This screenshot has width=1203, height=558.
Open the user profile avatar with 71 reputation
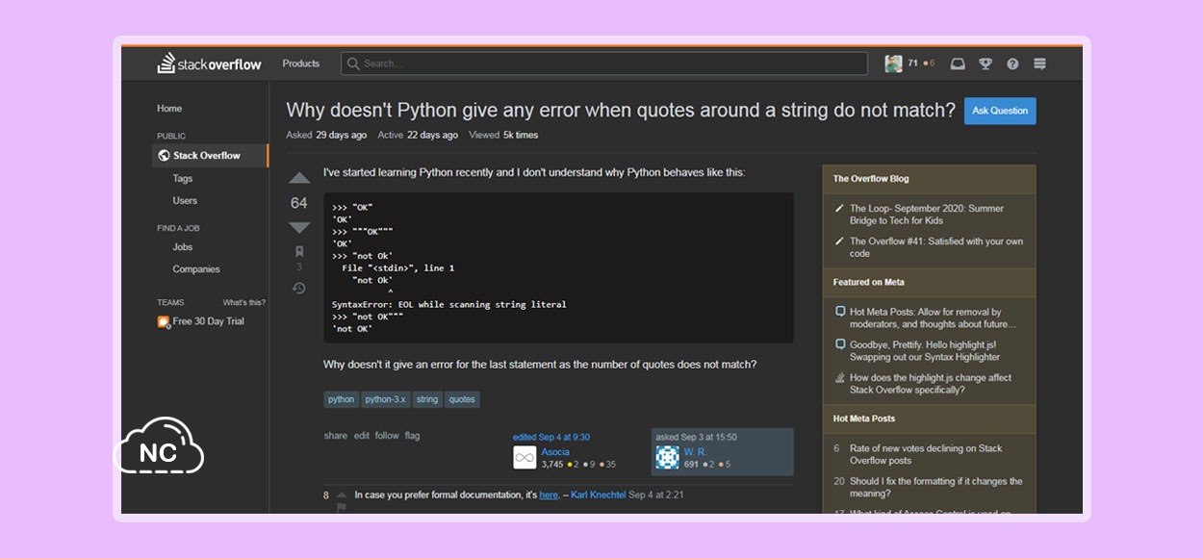(x=894, y=63)
